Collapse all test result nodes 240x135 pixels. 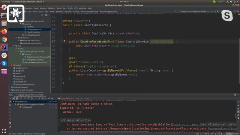(32, 98)
